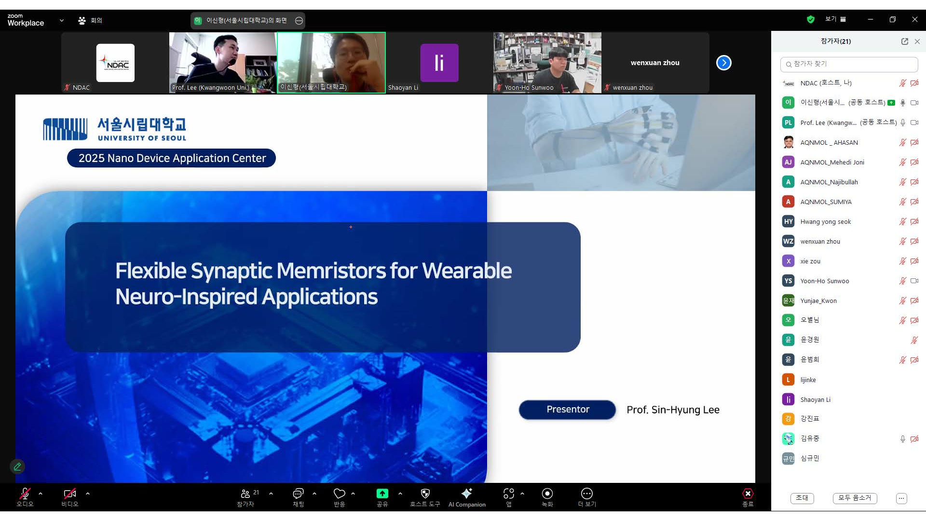Toggle AQNMOL _ AHASAN microphone icon

coord(902,142)
